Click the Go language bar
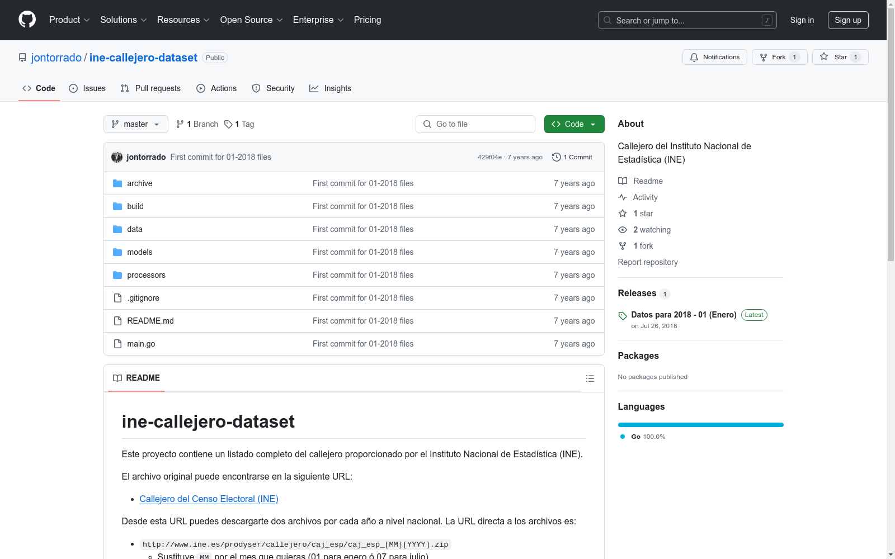 (x=701, y=425)
